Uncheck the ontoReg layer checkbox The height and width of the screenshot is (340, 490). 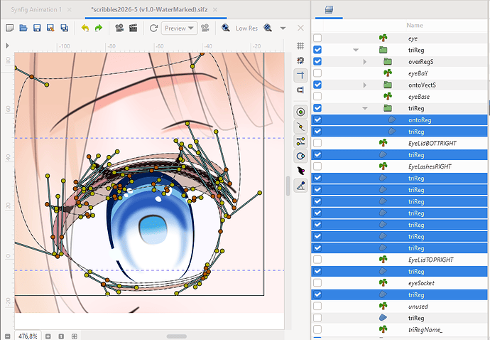(317, 119)
